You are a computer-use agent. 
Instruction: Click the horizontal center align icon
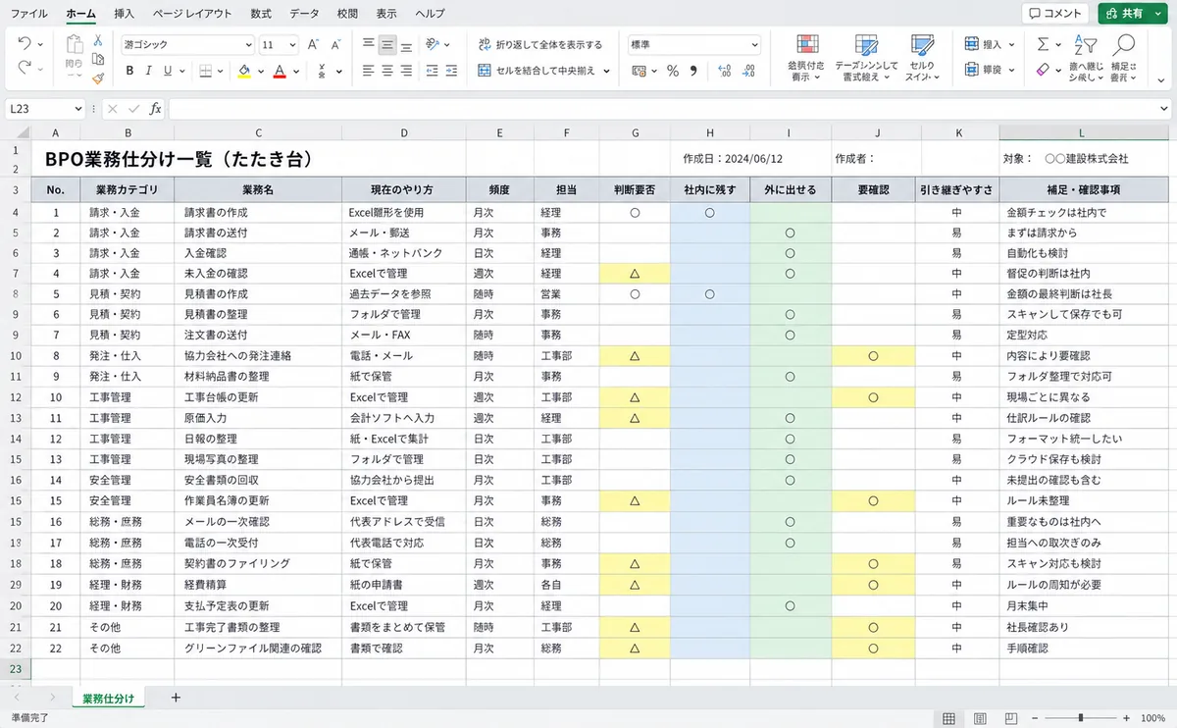(387, 71)
